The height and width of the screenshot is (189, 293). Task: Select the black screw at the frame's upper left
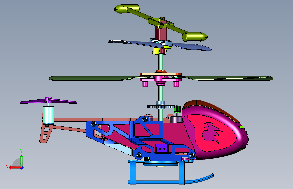point(93,124)
